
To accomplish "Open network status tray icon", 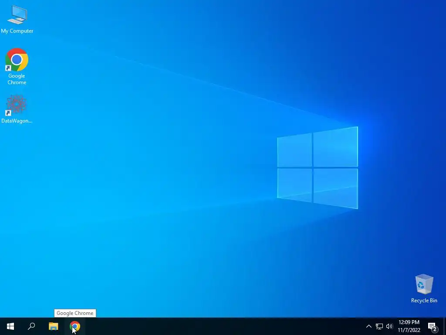I will click(379, 326).
